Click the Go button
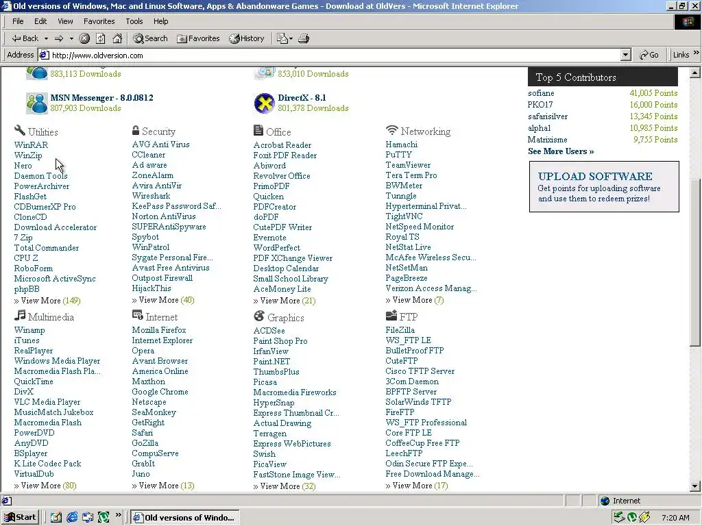This screenshot has width=702, height=526. coord(649,55)
